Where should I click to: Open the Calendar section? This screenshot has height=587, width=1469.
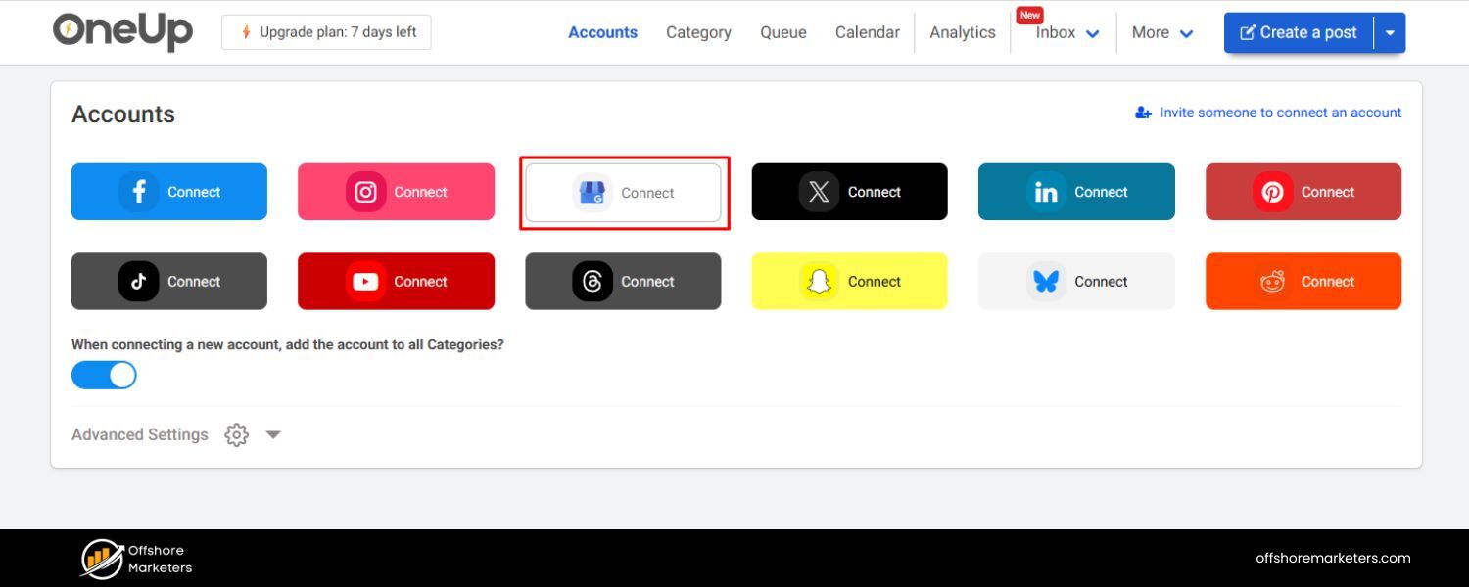pos(867,32)
